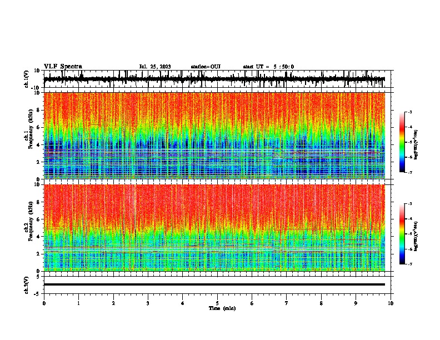The height and width of the screenshot is (340, 440).
Task: Click inside the ch.1 spectrogram panel
Action: point(214,136)
